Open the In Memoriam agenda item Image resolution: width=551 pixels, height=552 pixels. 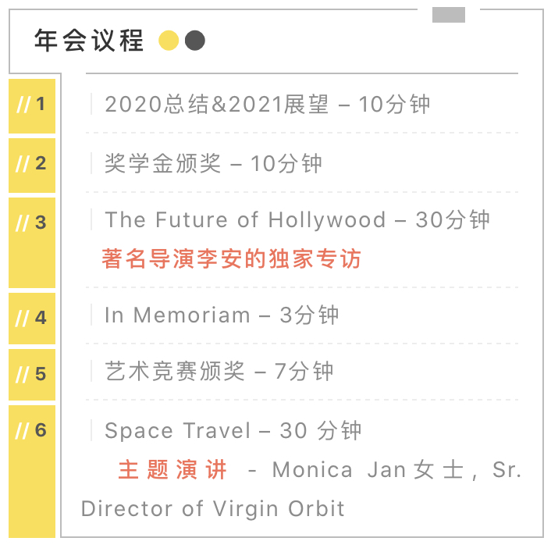[x=222, y=315]
